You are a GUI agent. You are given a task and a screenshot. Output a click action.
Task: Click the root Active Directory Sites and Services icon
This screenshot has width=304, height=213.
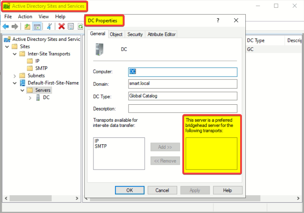pos(7,39)
